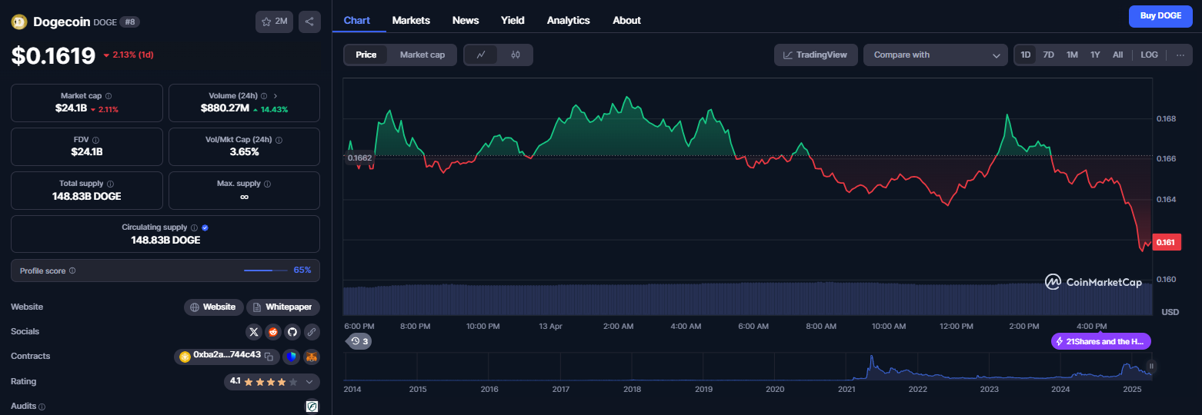The width and height of the screenshot is (1202, 415).
Task: Click the Dogecoin coin logo
Action: click(19, 22)
